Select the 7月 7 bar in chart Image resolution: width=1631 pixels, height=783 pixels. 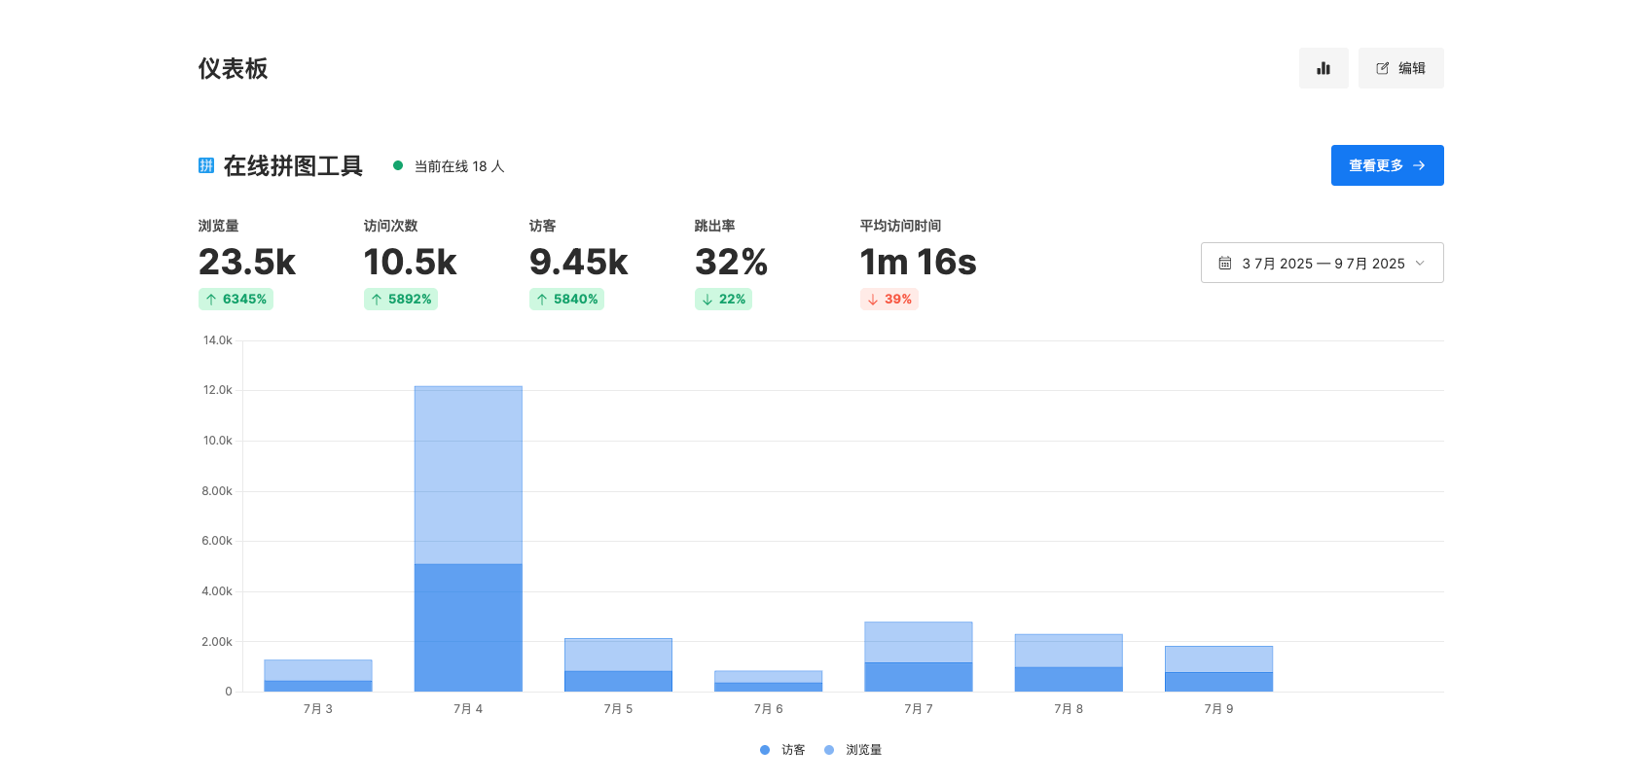(918, 657)
